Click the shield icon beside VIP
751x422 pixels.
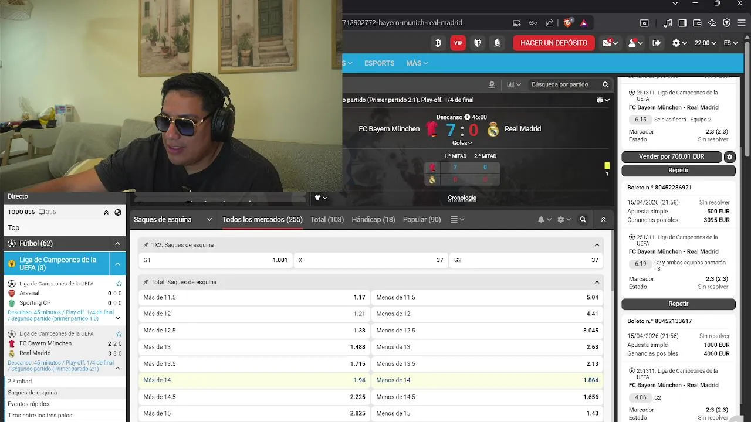tap(478, 43)
